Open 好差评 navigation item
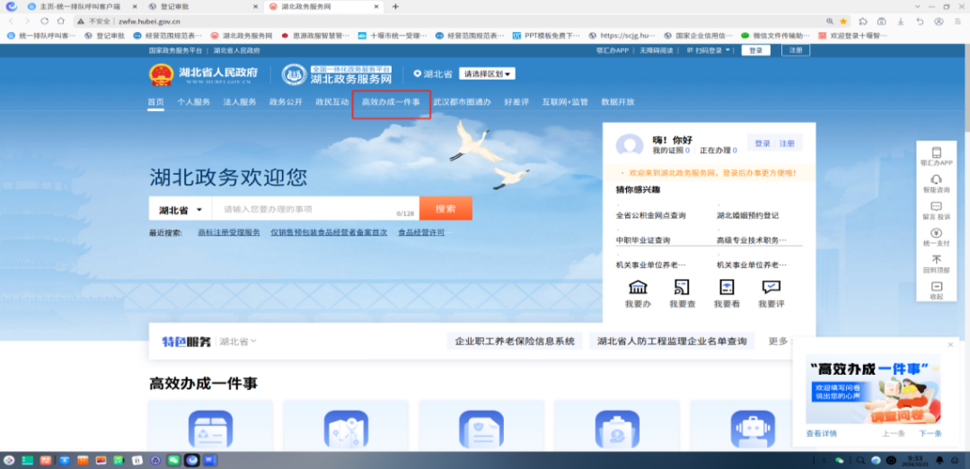 (x=516, y=102)
